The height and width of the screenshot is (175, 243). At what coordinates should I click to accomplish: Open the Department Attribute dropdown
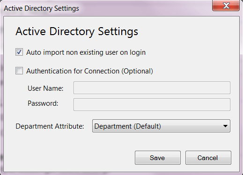[161, 126]
